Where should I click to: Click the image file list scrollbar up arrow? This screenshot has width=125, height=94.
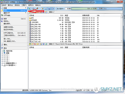[x=121, y=15]
